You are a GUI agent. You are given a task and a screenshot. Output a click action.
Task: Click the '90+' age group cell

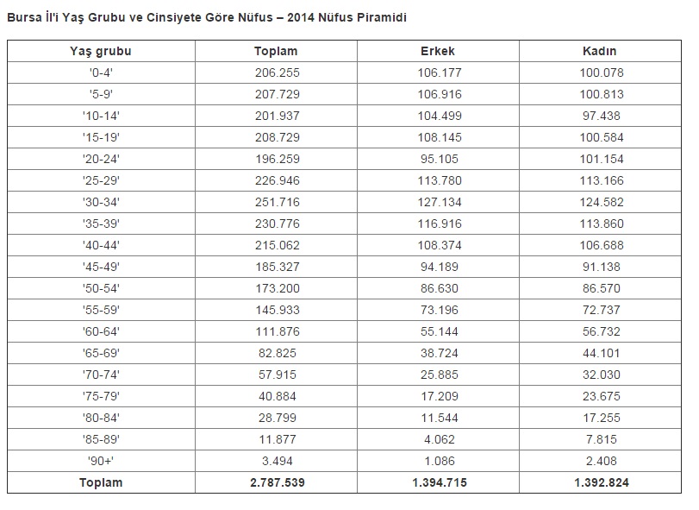pyautogui.click(x=101, y=461)
